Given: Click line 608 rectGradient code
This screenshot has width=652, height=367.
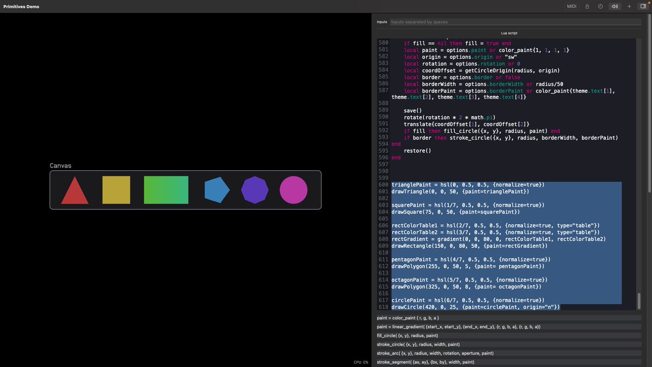Looking at the screenshot, I should point(498,239).
